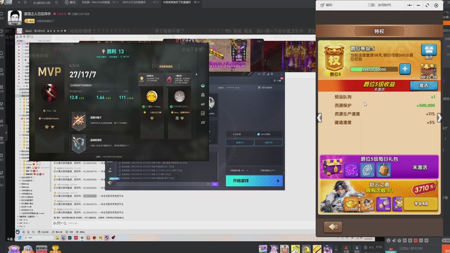450x253 pixels.
Task: Go to previous privilege level with left arrow
Action: click(319, 118)
